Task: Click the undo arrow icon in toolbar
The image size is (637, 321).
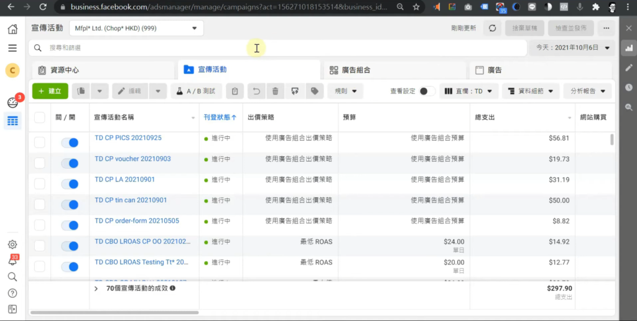Action: pos(256,91)
